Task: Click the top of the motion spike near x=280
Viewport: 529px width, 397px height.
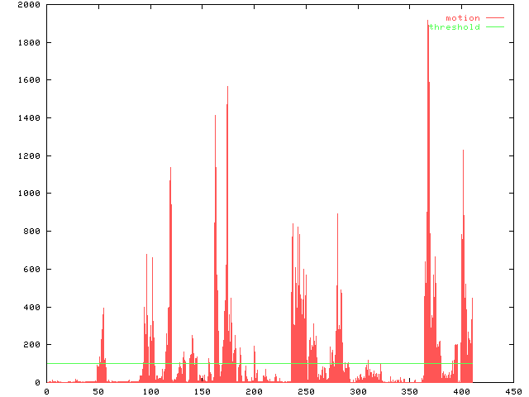Action: pos(337,214)
